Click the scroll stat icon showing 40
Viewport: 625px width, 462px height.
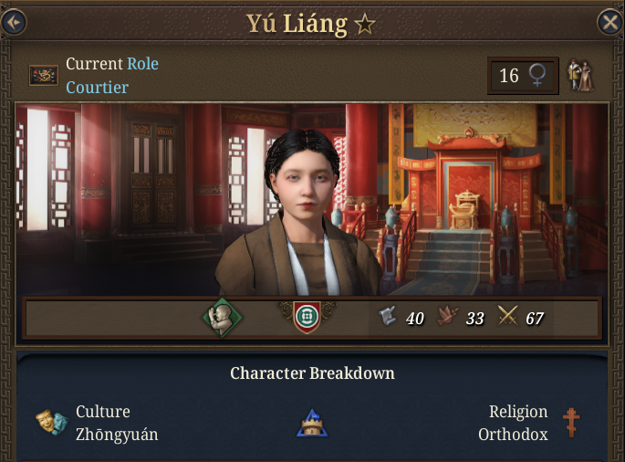tap(387, 317)
